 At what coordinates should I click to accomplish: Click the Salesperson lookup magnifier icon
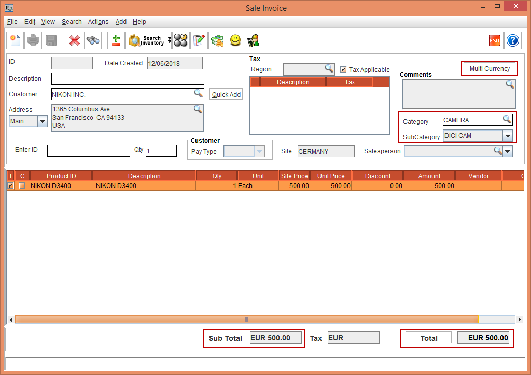pos(498,151)
